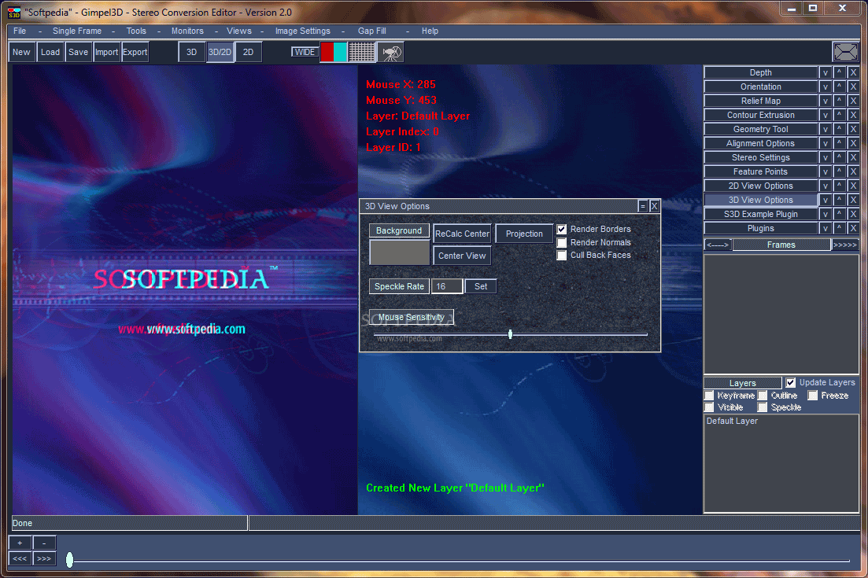The height and width of the screenshot is (578, 868).
Task: Open the Monitors menu
Action: pyautogui.click(x=187, y=31)
